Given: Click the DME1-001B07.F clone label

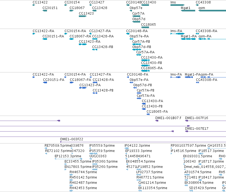Looking at the screenshot, I should pos(168,118).
